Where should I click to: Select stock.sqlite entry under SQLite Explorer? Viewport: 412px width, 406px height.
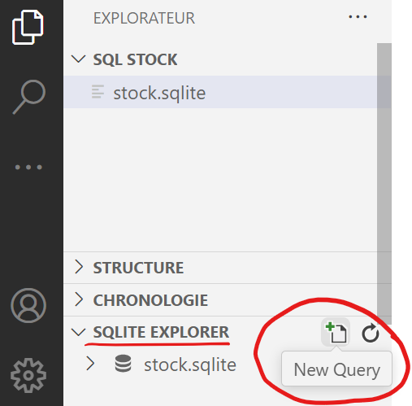[x=190, y=365]
